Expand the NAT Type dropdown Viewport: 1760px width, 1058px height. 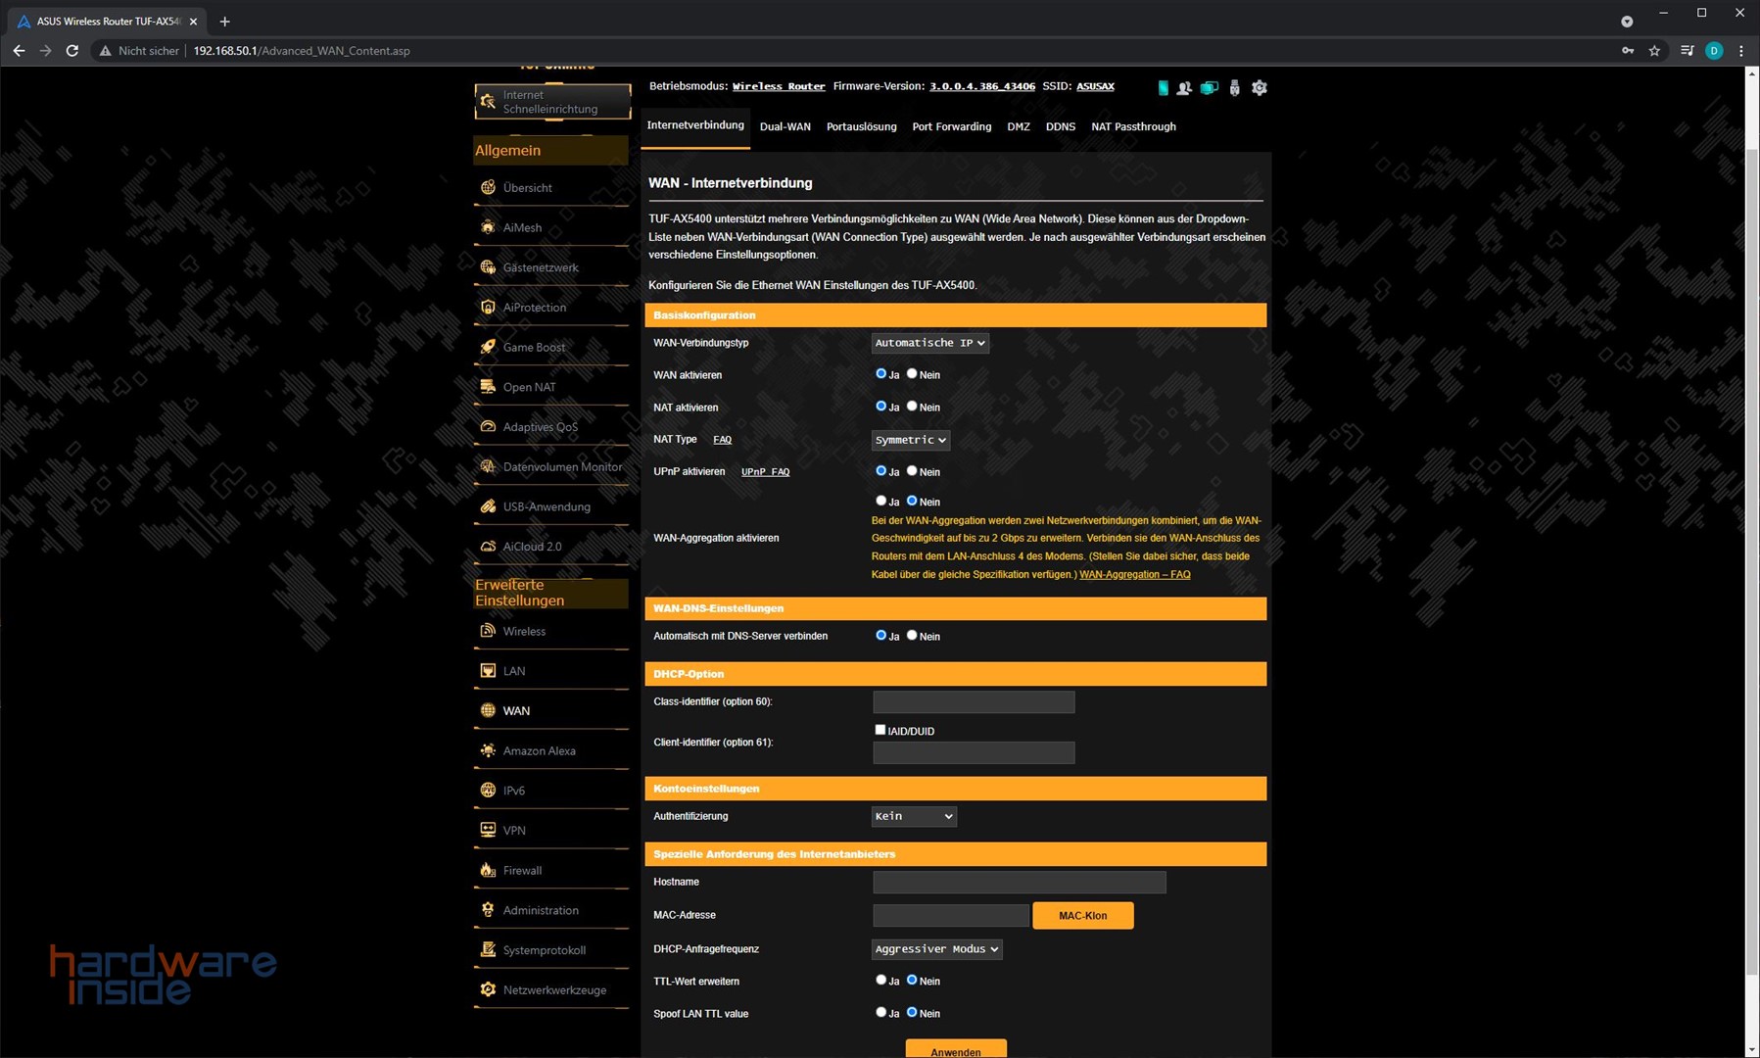910,440
